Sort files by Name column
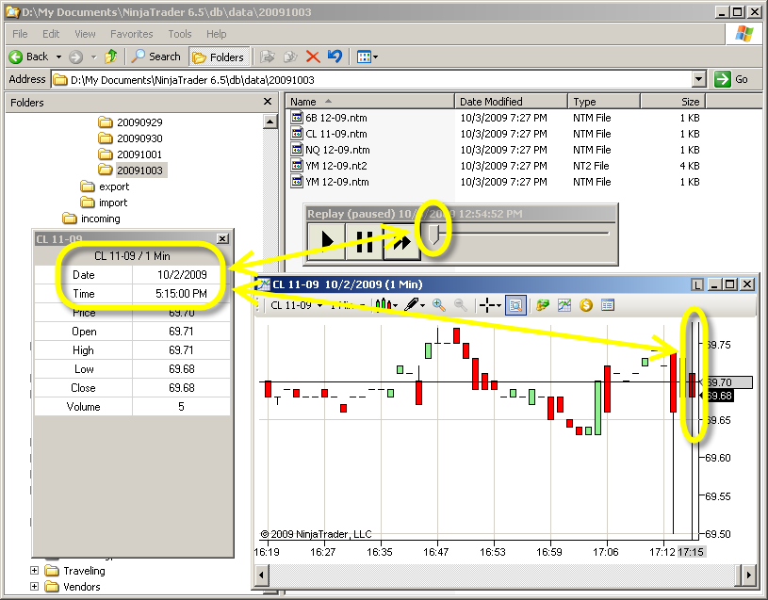This screenshot has height=600, width=768. [x=370, y=102]
